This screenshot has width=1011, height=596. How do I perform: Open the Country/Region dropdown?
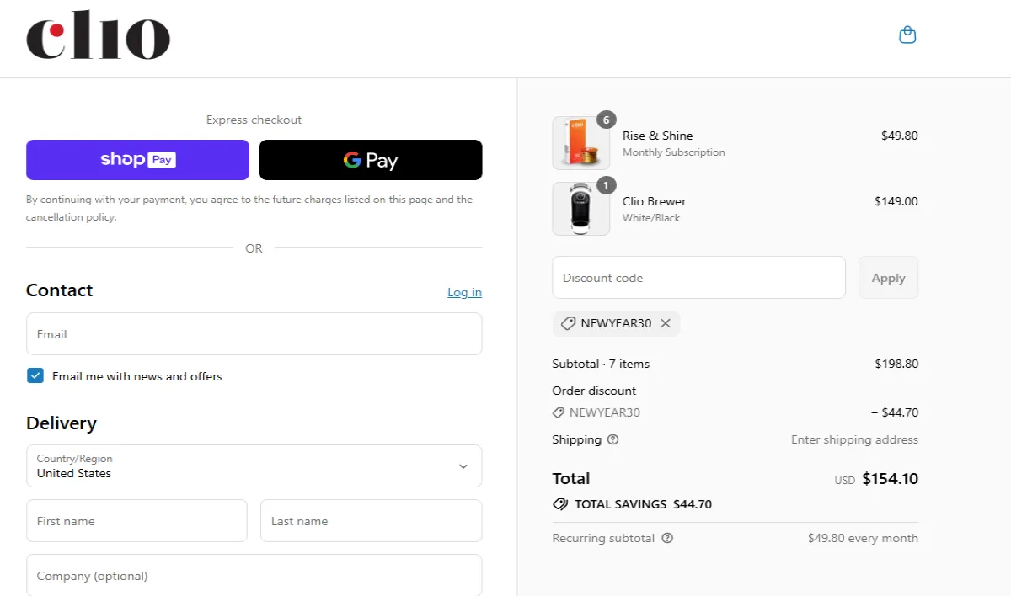(254, 466)
